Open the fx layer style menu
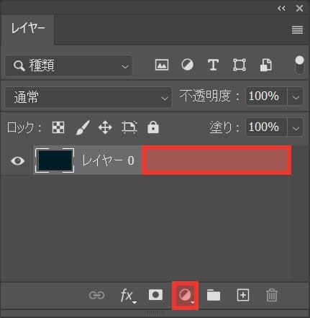This screenshot has width=310, height=318. coord(128,296)
